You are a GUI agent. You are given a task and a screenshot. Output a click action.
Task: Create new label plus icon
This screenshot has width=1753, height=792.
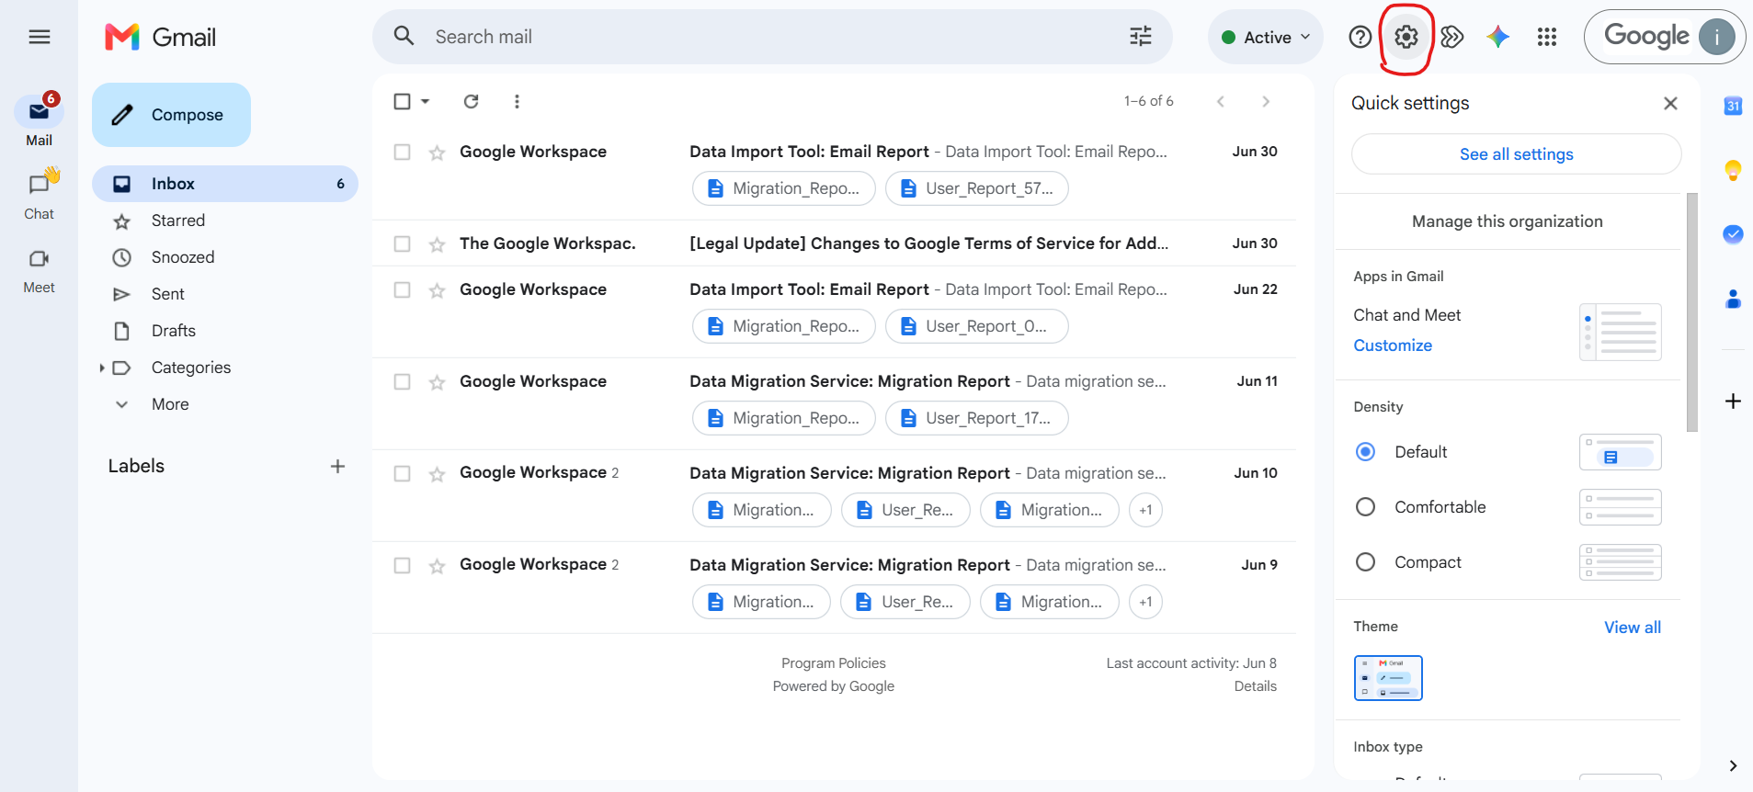coord(337,466)
